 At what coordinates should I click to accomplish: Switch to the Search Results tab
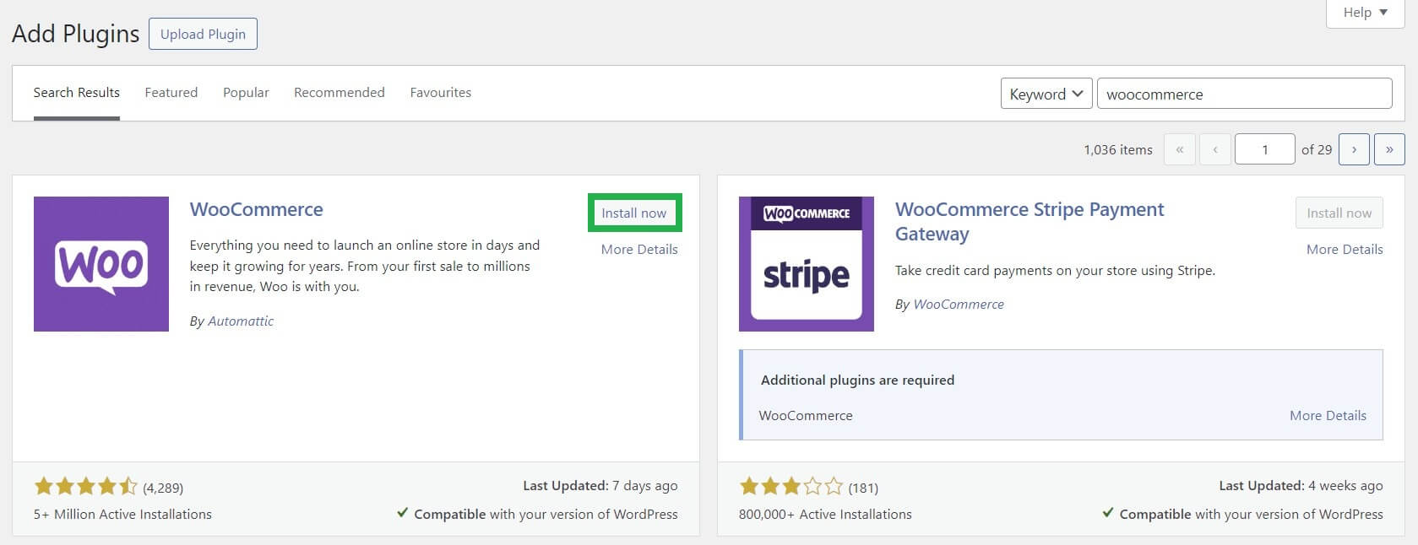[77, 93]
